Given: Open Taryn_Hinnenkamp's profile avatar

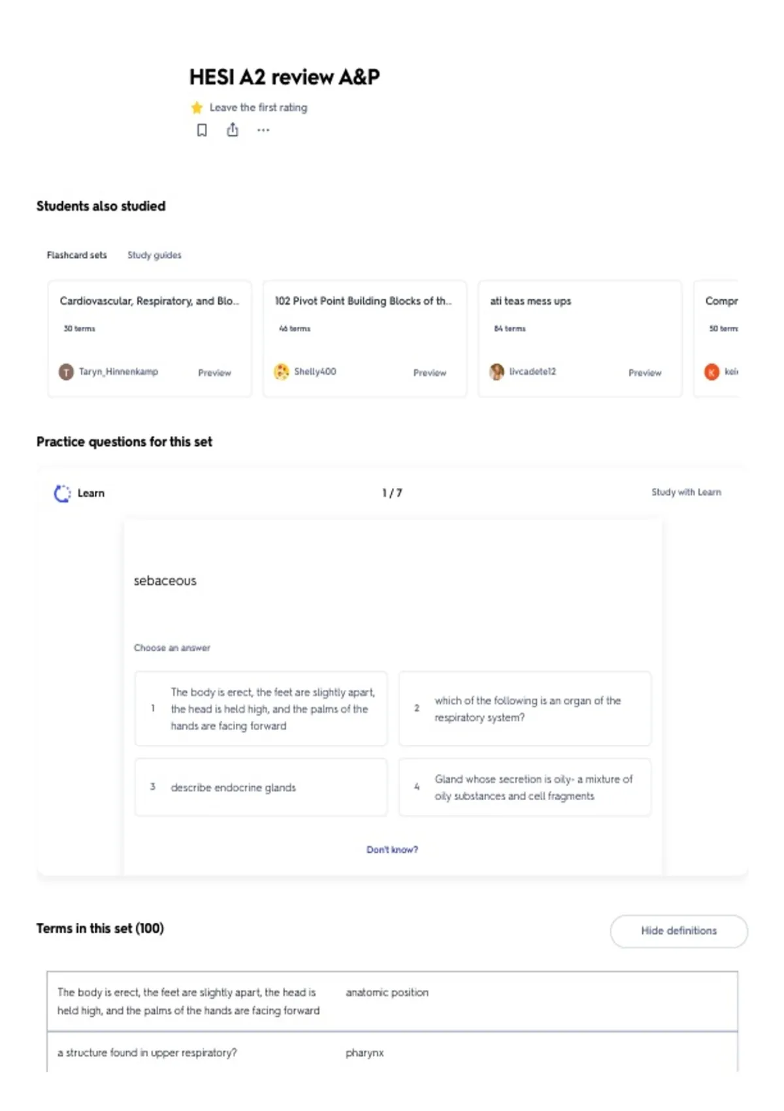Looking at the screenshot, I should pyautogui.click(x=66, y=372).
